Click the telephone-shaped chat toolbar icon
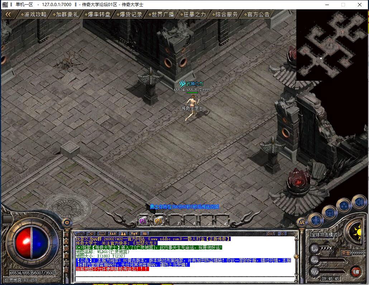 coord(102,234)
